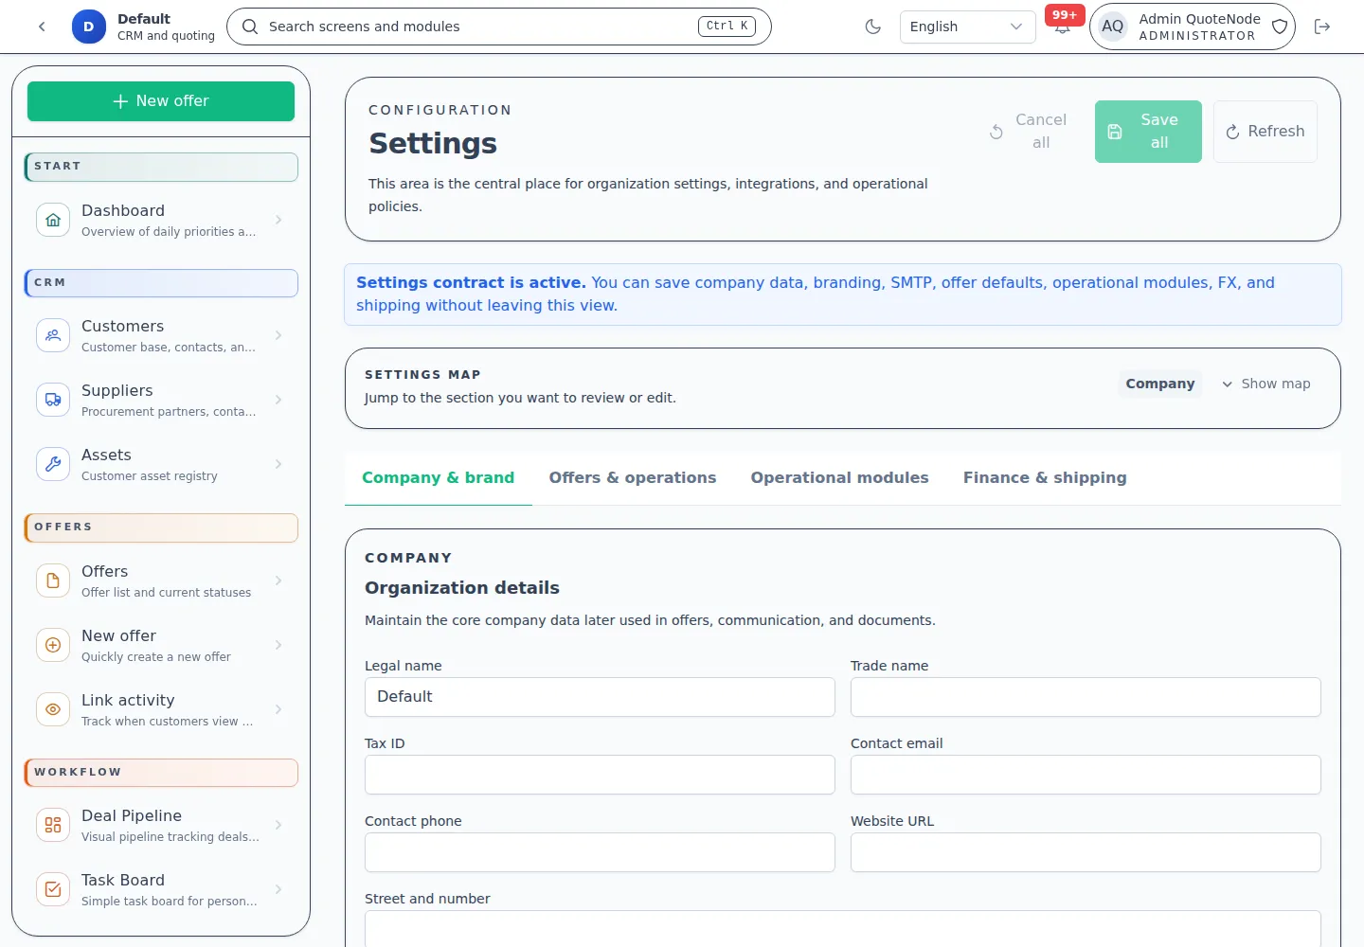Click the Ctrl K shortcut badge
Image resolution: width=1364 pixels, height=947 pixels.
pos(727,27)
